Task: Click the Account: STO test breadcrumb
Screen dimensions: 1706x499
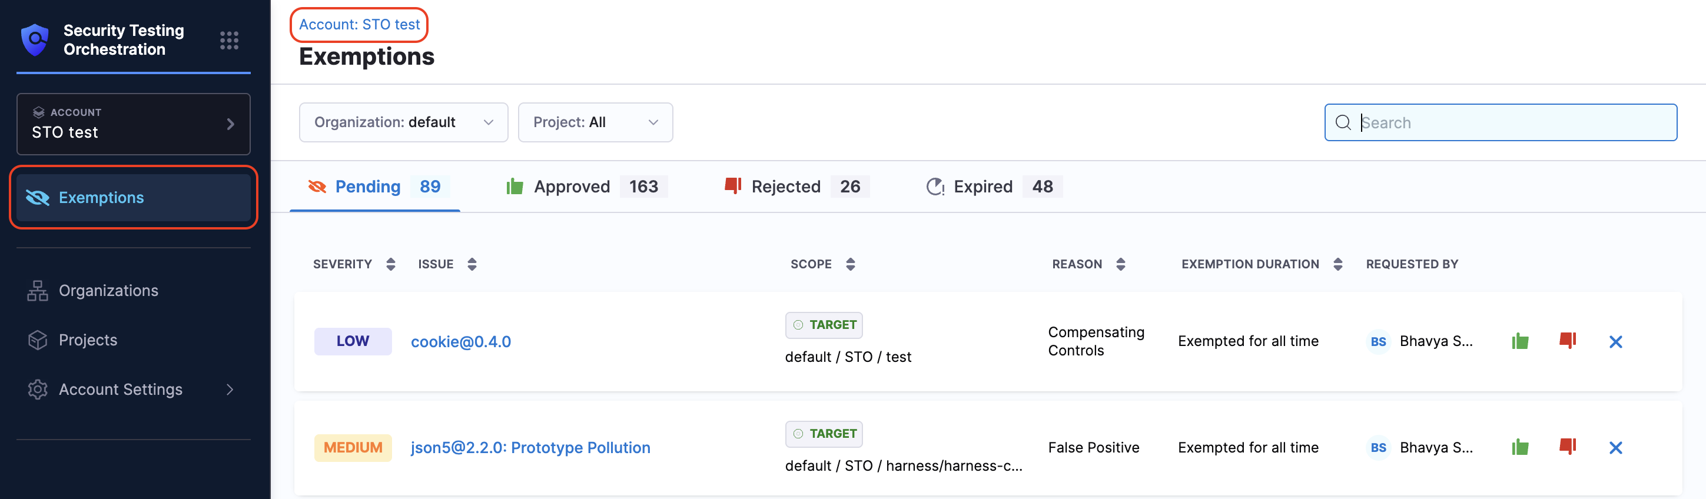Action: click(359, 25)
